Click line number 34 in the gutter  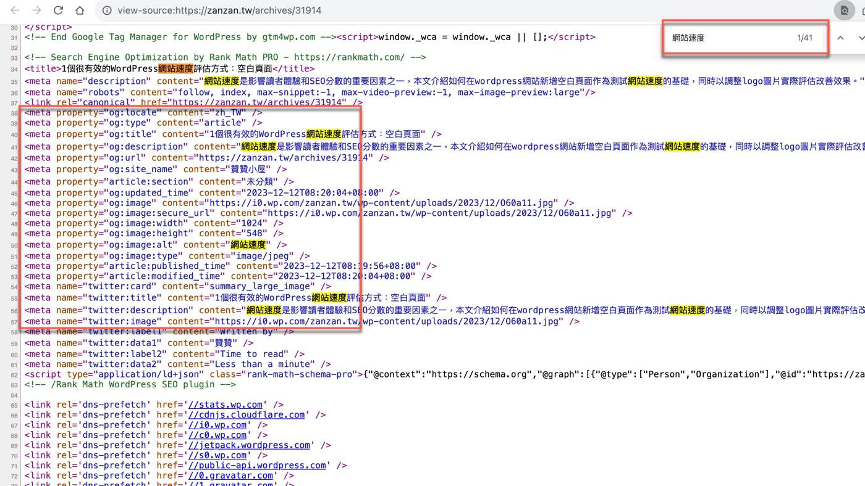pyautogui.click(x=14, y=69)
